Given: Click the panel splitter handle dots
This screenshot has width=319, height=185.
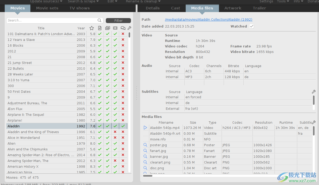Looking at the screenshot, I should click(x=136, y=93).
